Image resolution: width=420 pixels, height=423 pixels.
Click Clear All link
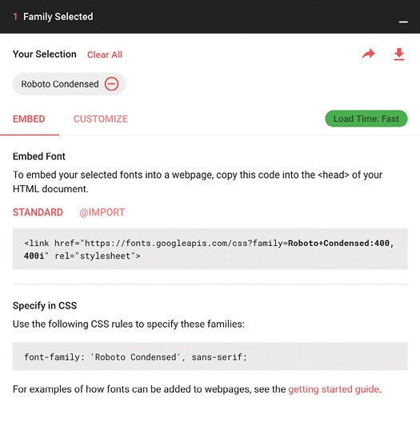105,54
